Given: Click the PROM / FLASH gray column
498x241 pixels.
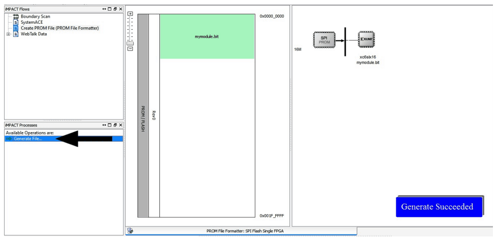Looking at the screenshot, I should pyautogui.click(x=143, y=116).
